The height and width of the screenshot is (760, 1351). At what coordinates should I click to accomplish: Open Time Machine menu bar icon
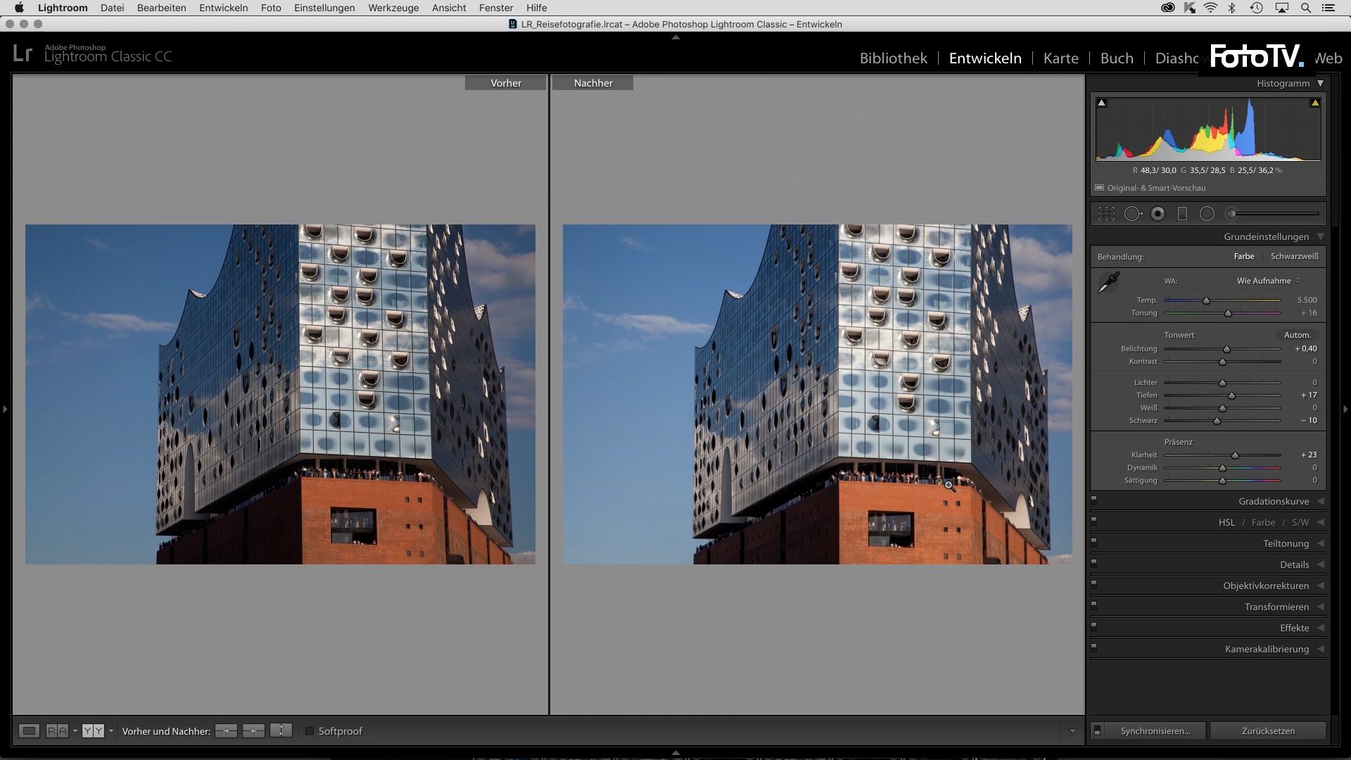click(1256, 8)
